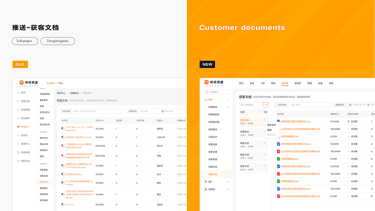This screenshot has height=211, width=375.
Task: Expand the 推广 section chevron
Action: [x=228, y=182]
